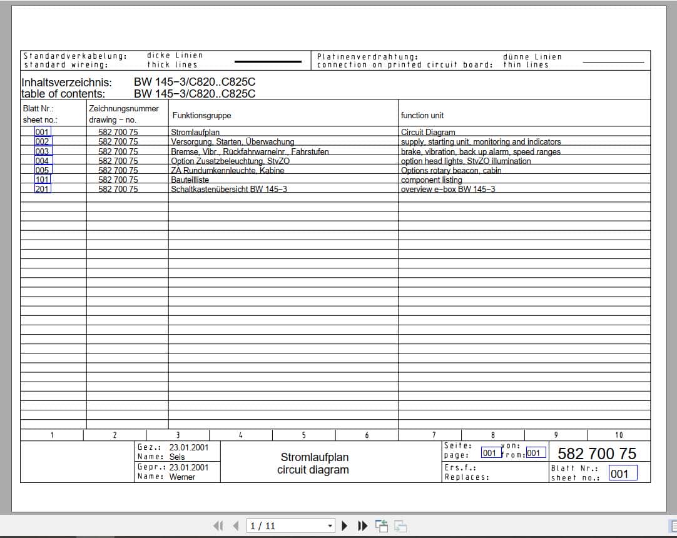Click the 'Blatt Nr.:' column header
The image size is (677, 538).
click(x=38, y=108)
